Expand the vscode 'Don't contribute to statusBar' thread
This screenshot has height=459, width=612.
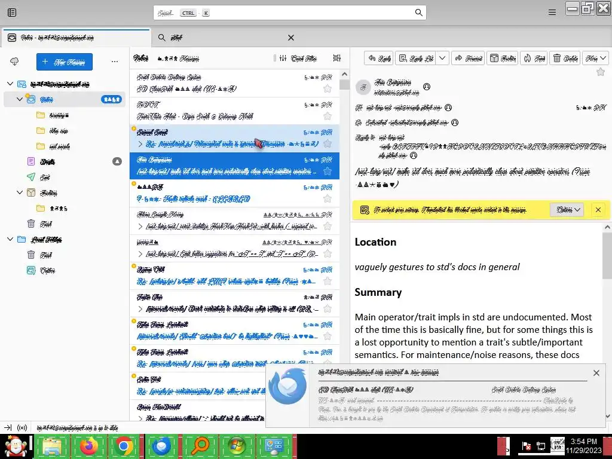click(140, 309)
